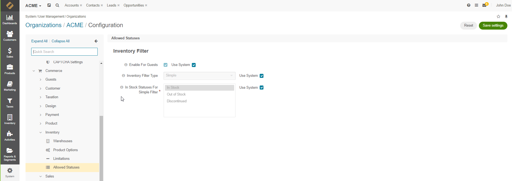Uncheck Use System for Enable For Guests

coord(194,65)
